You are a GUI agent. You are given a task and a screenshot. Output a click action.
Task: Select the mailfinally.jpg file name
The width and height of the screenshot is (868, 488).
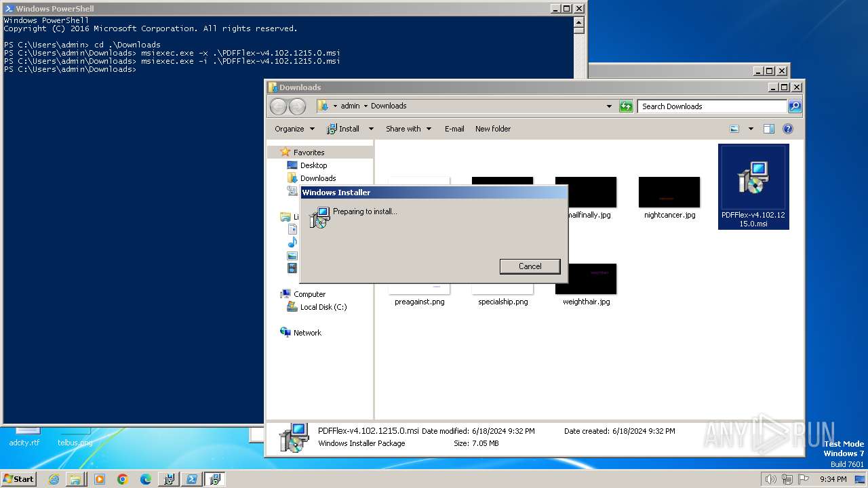pos(589,215)
